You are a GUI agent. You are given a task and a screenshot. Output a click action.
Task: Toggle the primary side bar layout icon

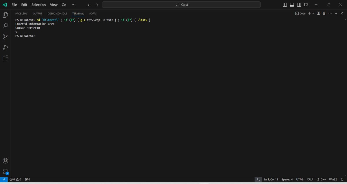(285, 5)
